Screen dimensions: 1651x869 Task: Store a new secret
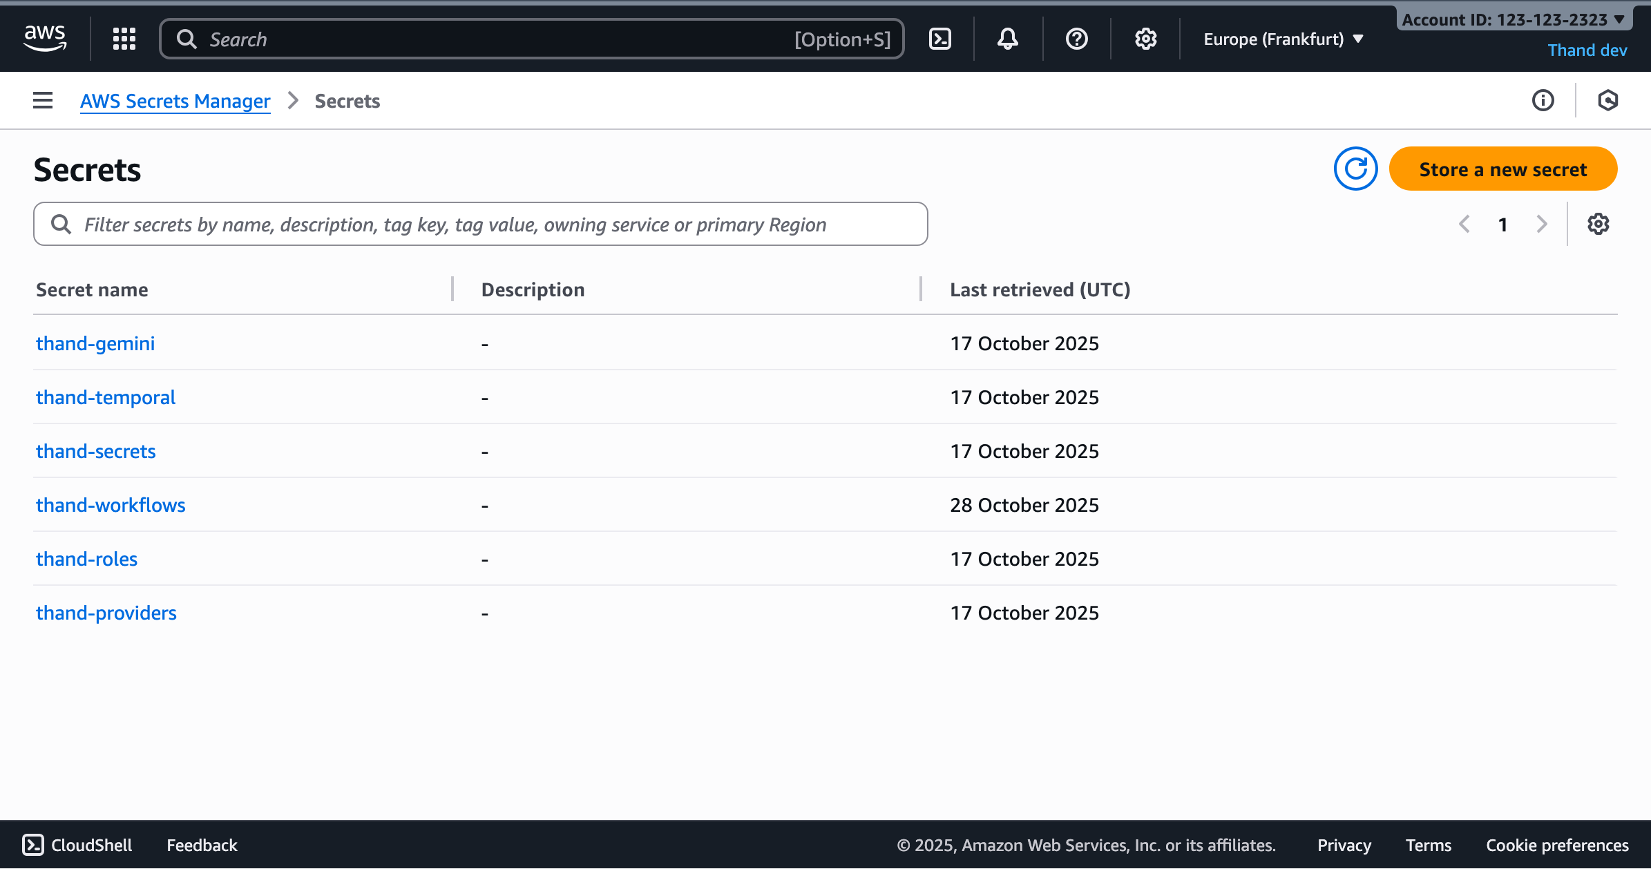coord(1503,169)
